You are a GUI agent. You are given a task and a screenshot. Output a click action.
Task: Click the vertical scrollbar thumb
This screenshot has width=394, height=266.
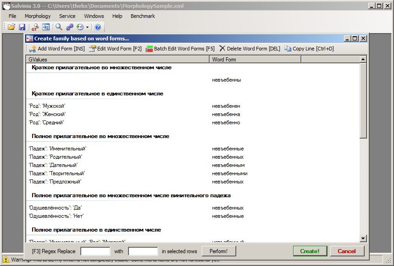[x=363, y=100]
